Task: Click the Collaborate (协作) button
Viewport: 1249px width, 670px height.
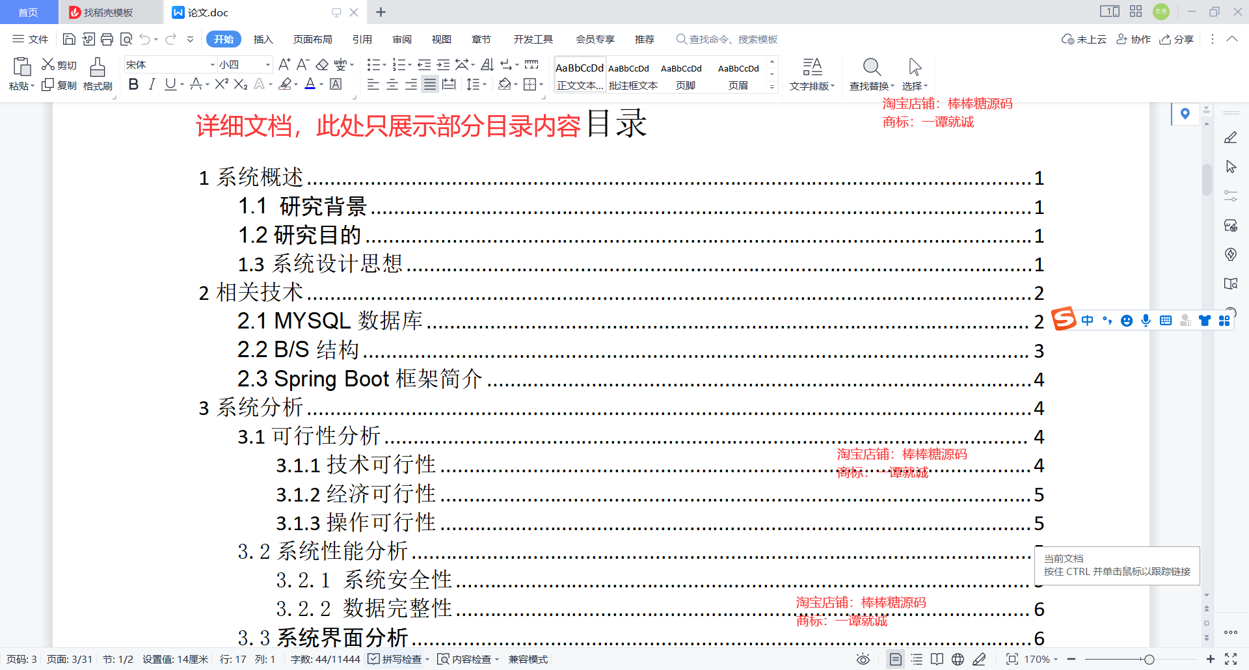Action: [1134, 39]
